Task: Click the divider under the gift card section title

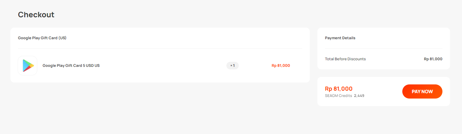Action: coord(160,48)
